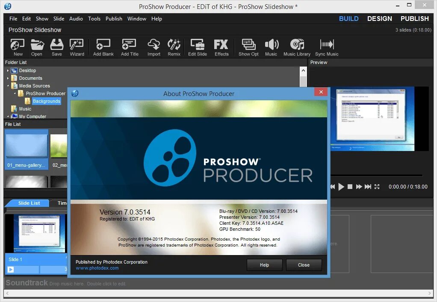The image size is (437, 302).
Task: Switch to the Timeline tab
Action: click(x=61, y=203)
